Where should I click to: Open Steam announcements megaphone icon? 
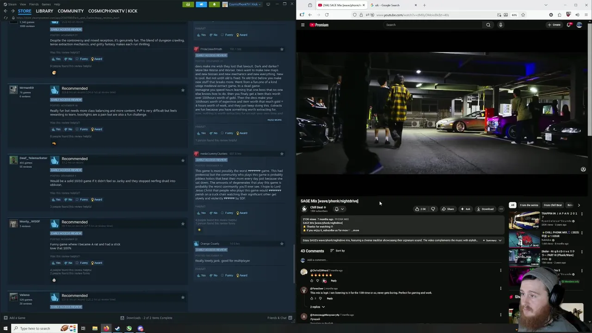point(201,4)
